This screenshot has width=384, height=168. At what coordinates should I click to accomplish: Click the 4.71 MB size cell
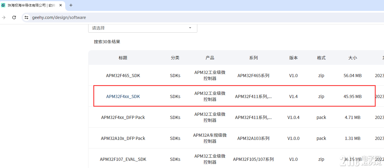[353, 118]
